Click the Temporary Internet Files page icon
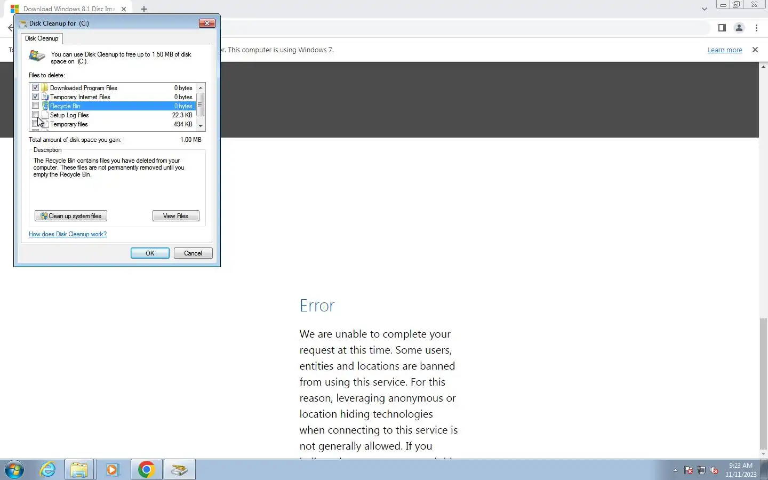The width and height of the screenshot is (768, 480). pos(45,97)
